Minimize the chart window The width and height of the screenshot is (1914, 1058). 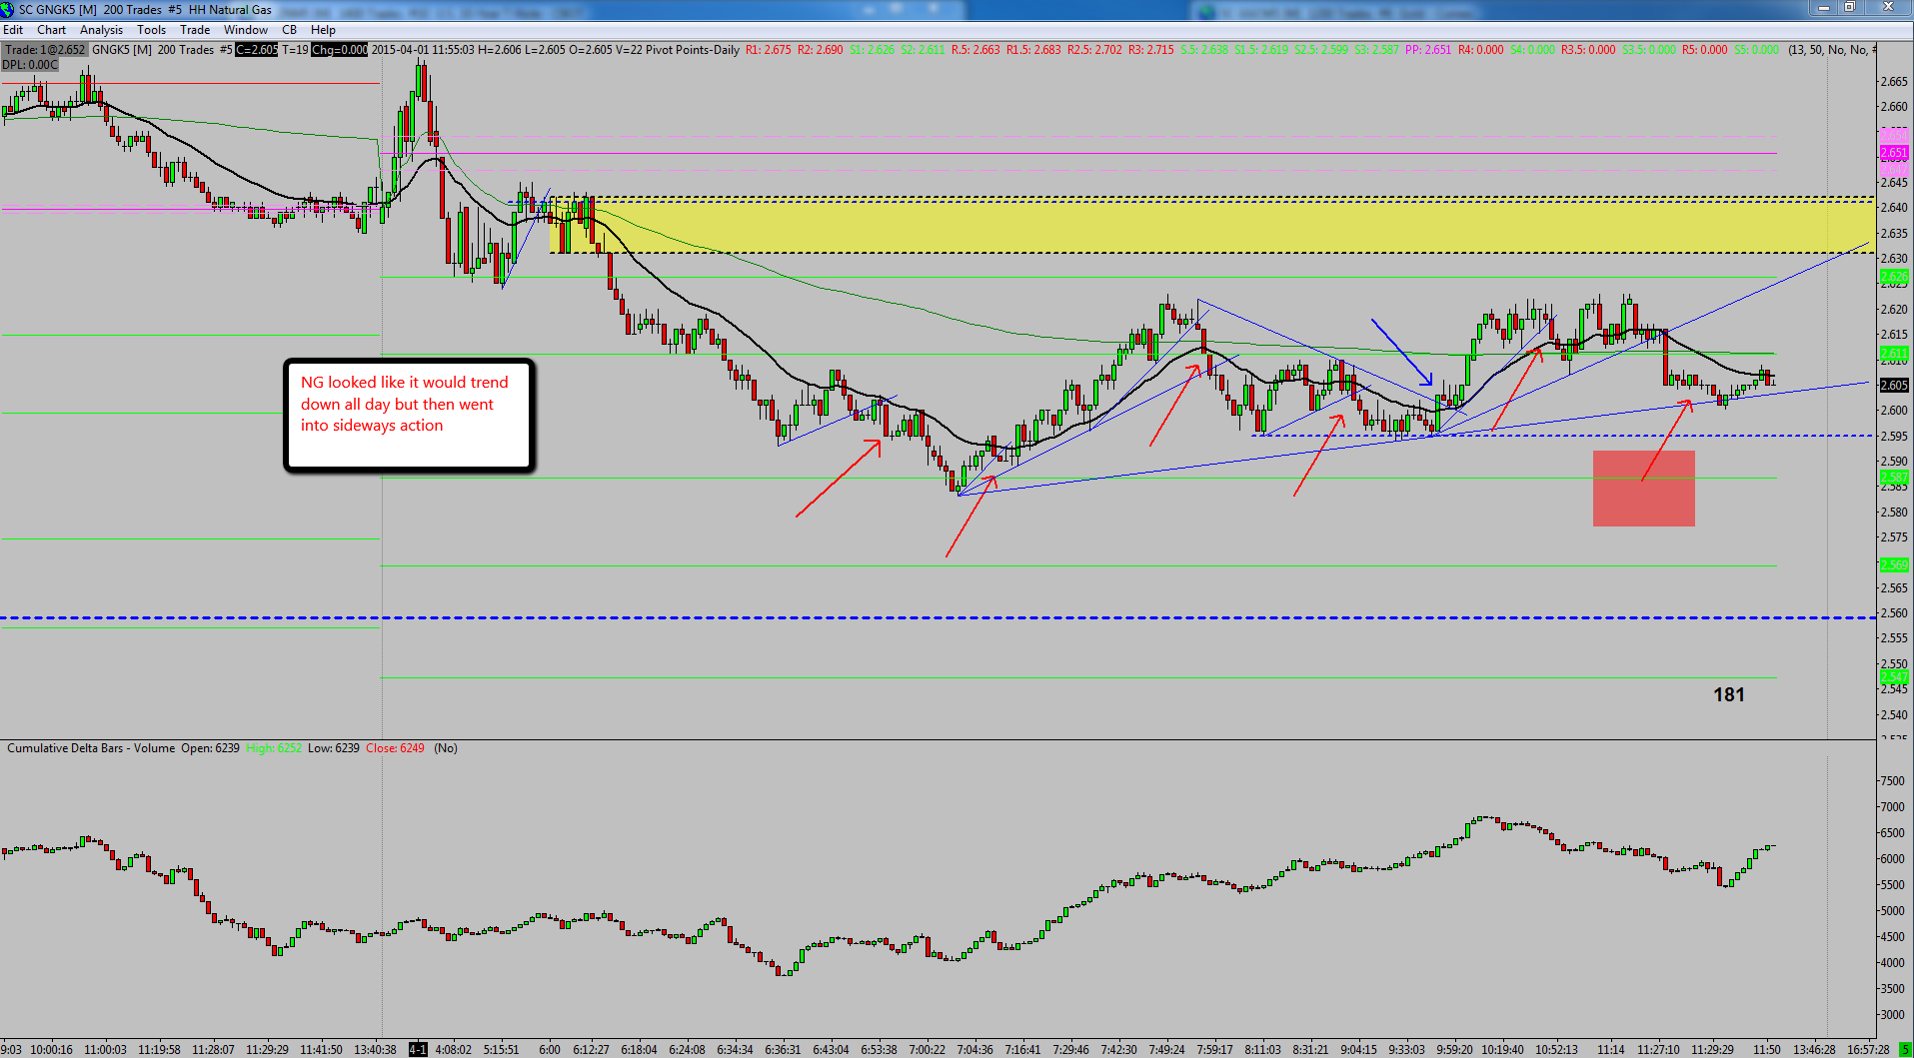click(1824, 8)
